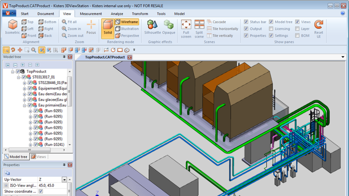349x196 pixels.
Task: Choose Illustration rendering mode
Action: pos(127,29)
